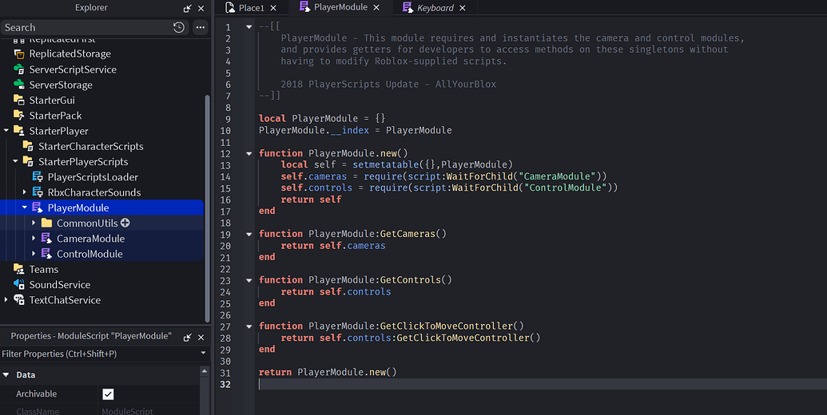Click the CommonUtils folder icon
Image resolution: width=827 pixels, height=415 pixels.
[x=47, y=223]
